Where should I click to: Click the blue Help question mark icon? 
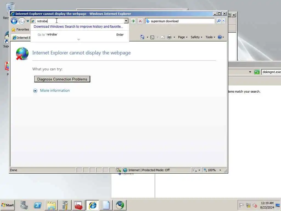220,37
